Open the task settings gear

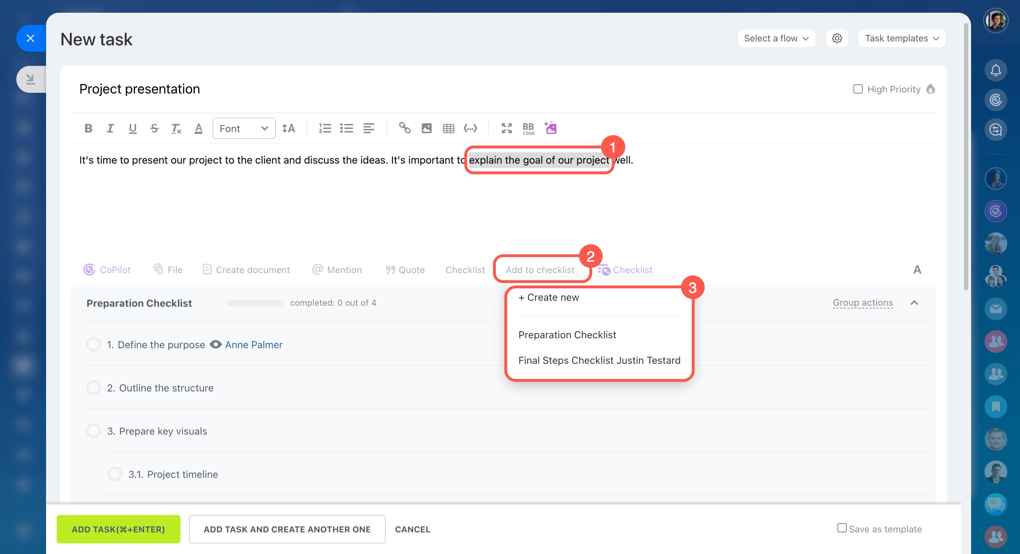[x=837, y=38]
